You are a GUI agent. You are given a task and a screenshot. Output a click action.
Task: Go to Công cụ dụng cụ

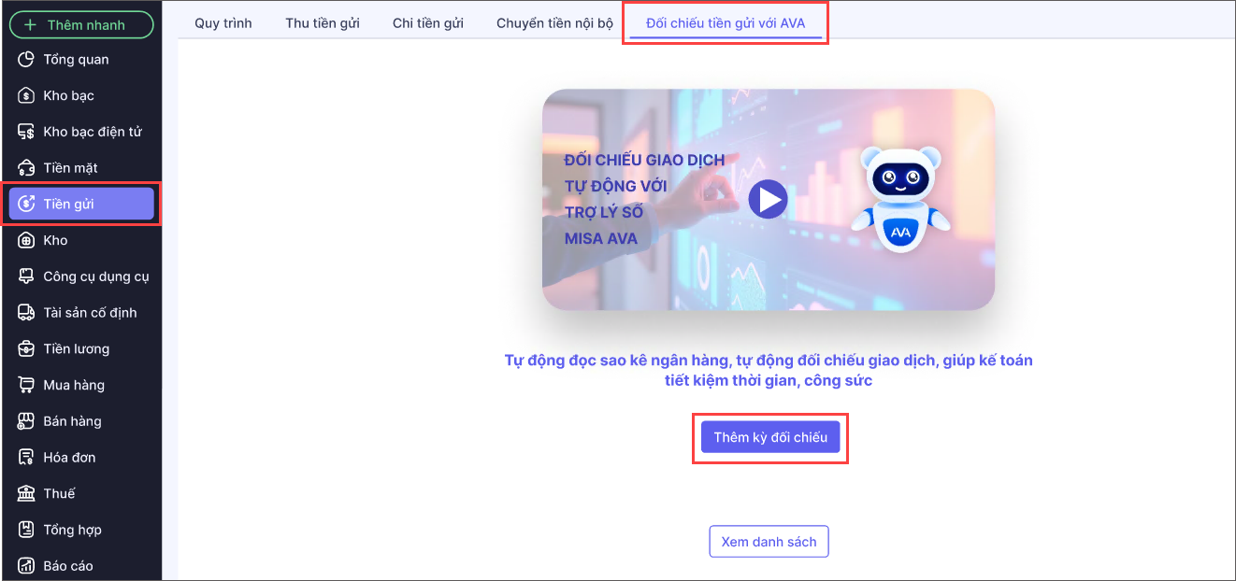[81, 276]
